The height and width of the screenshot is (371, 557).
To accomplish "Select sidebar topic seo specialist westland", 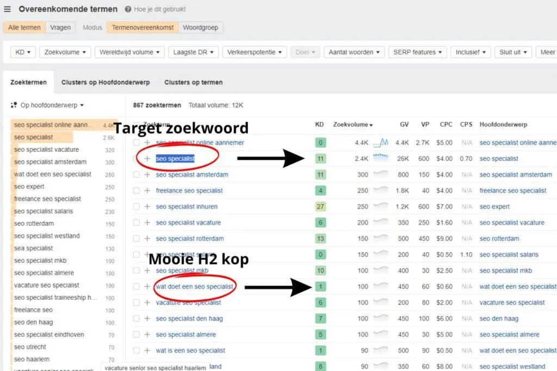I will (x=47, y=236).
